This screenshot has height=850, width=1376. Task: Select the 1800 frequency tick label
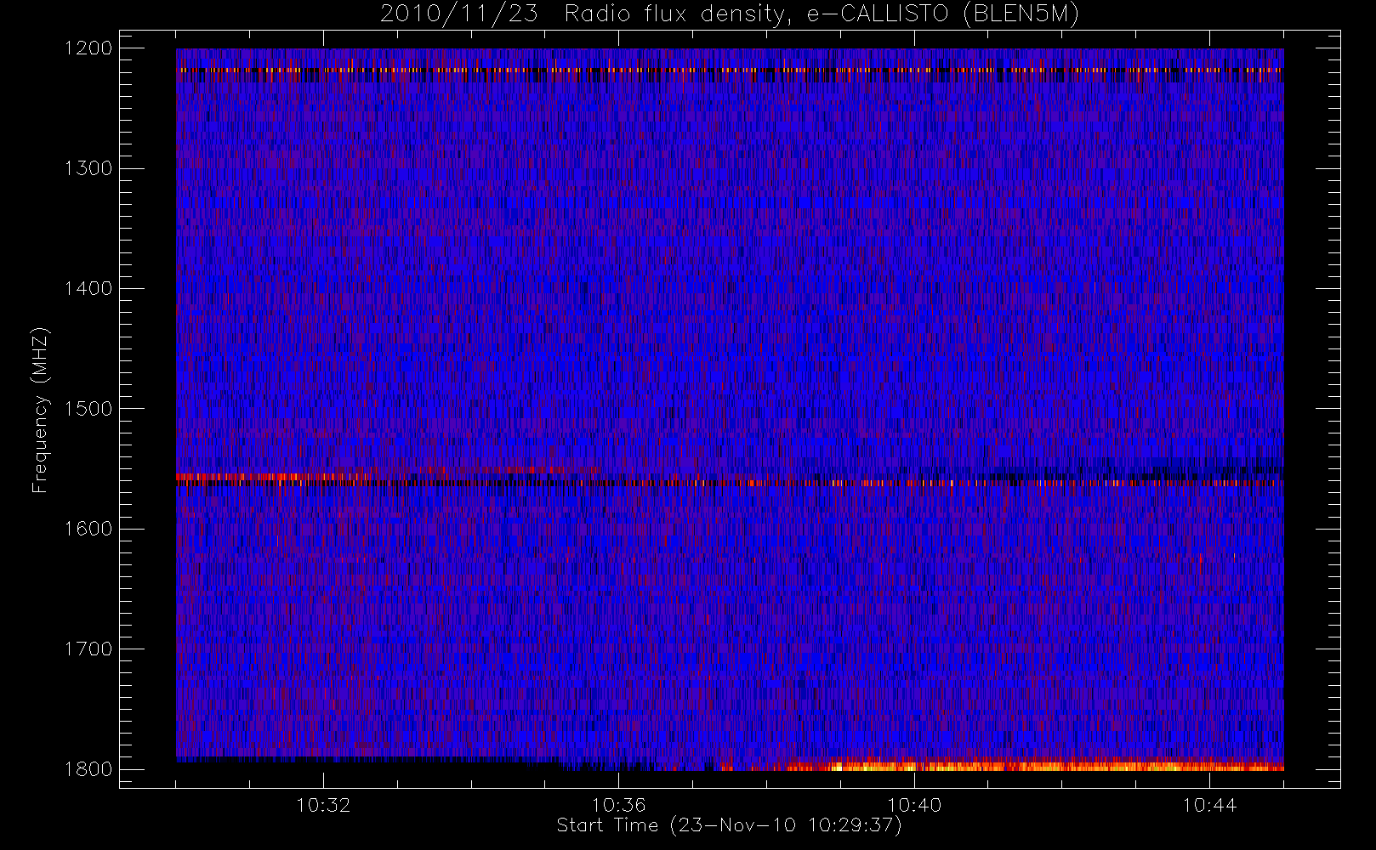[88, 769]
